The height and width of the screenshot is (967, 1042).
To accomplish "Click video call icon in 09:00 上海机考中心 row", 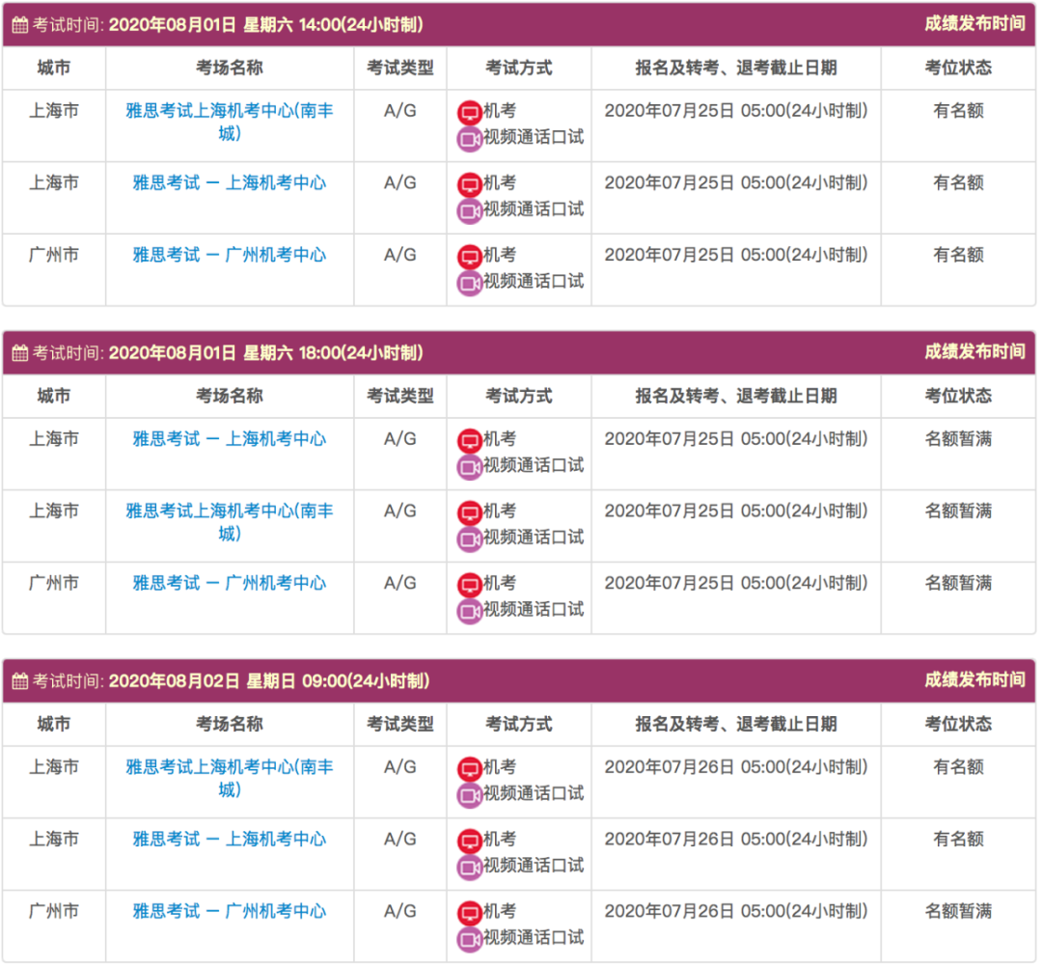I will [x=470, y=868].
